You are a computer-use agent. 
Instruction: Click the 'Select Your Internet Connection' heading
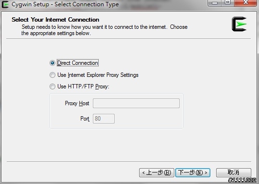tap(55, 20)
